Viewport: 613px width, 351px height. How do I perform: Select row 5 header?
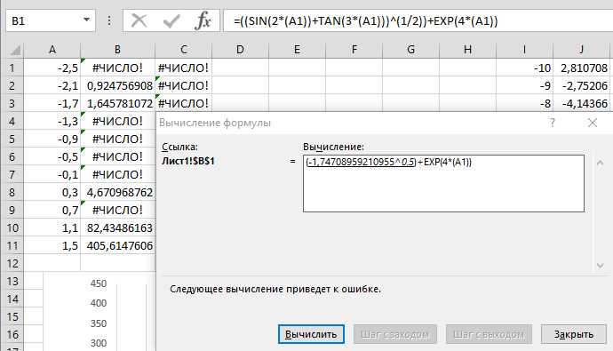[x=12, y=139]
